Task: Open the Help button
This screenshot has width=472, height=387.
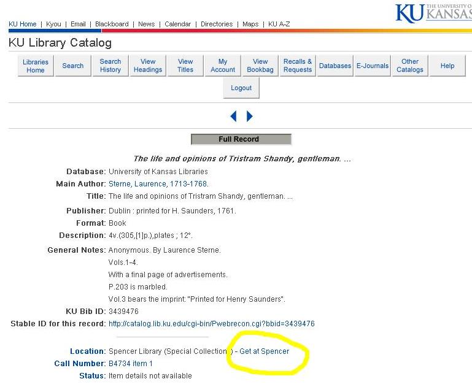Action: (x=447, y=66)
